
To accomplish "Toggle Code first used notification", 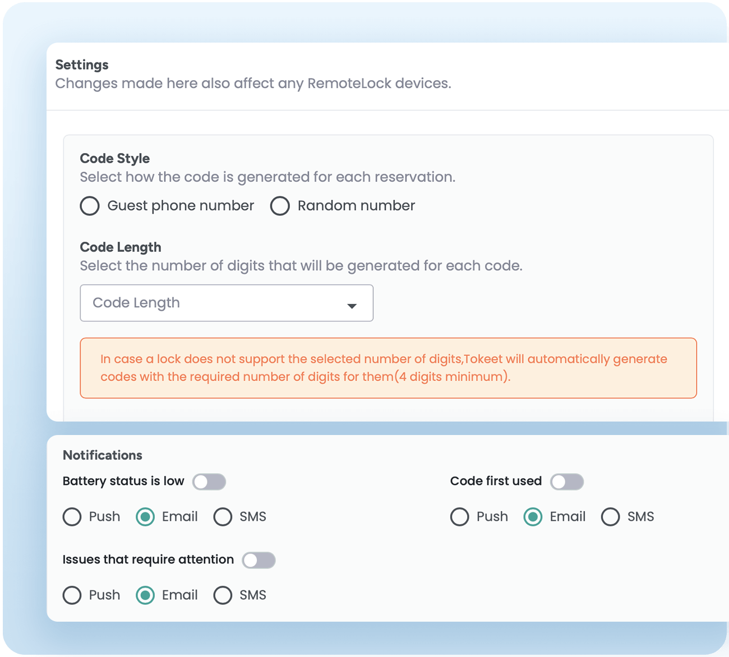I will click(566, 482).
